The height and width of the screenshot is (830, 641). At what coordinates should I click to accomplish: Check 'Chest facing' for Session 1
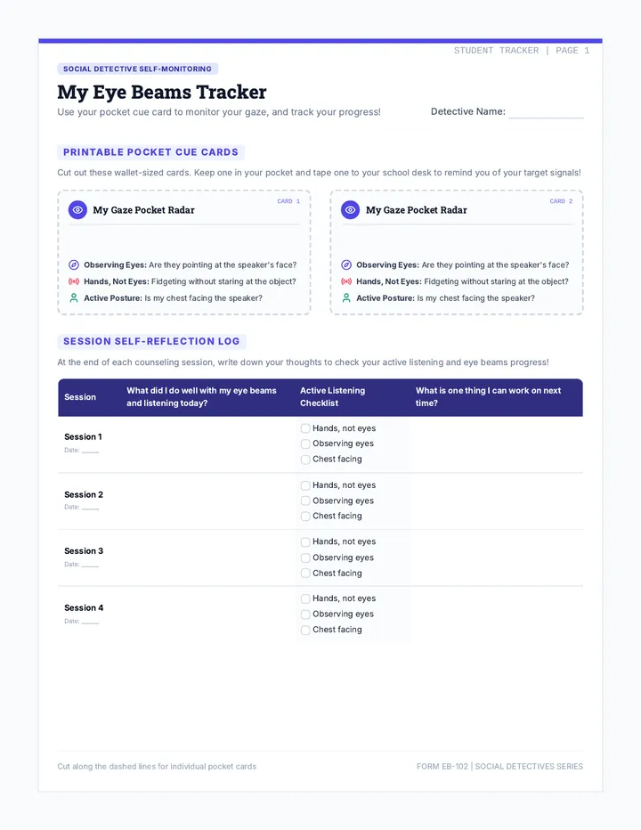[x=305, y=460]
